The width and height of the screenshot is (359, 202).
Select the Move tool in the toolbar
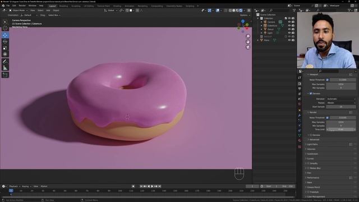click(5, 35)
